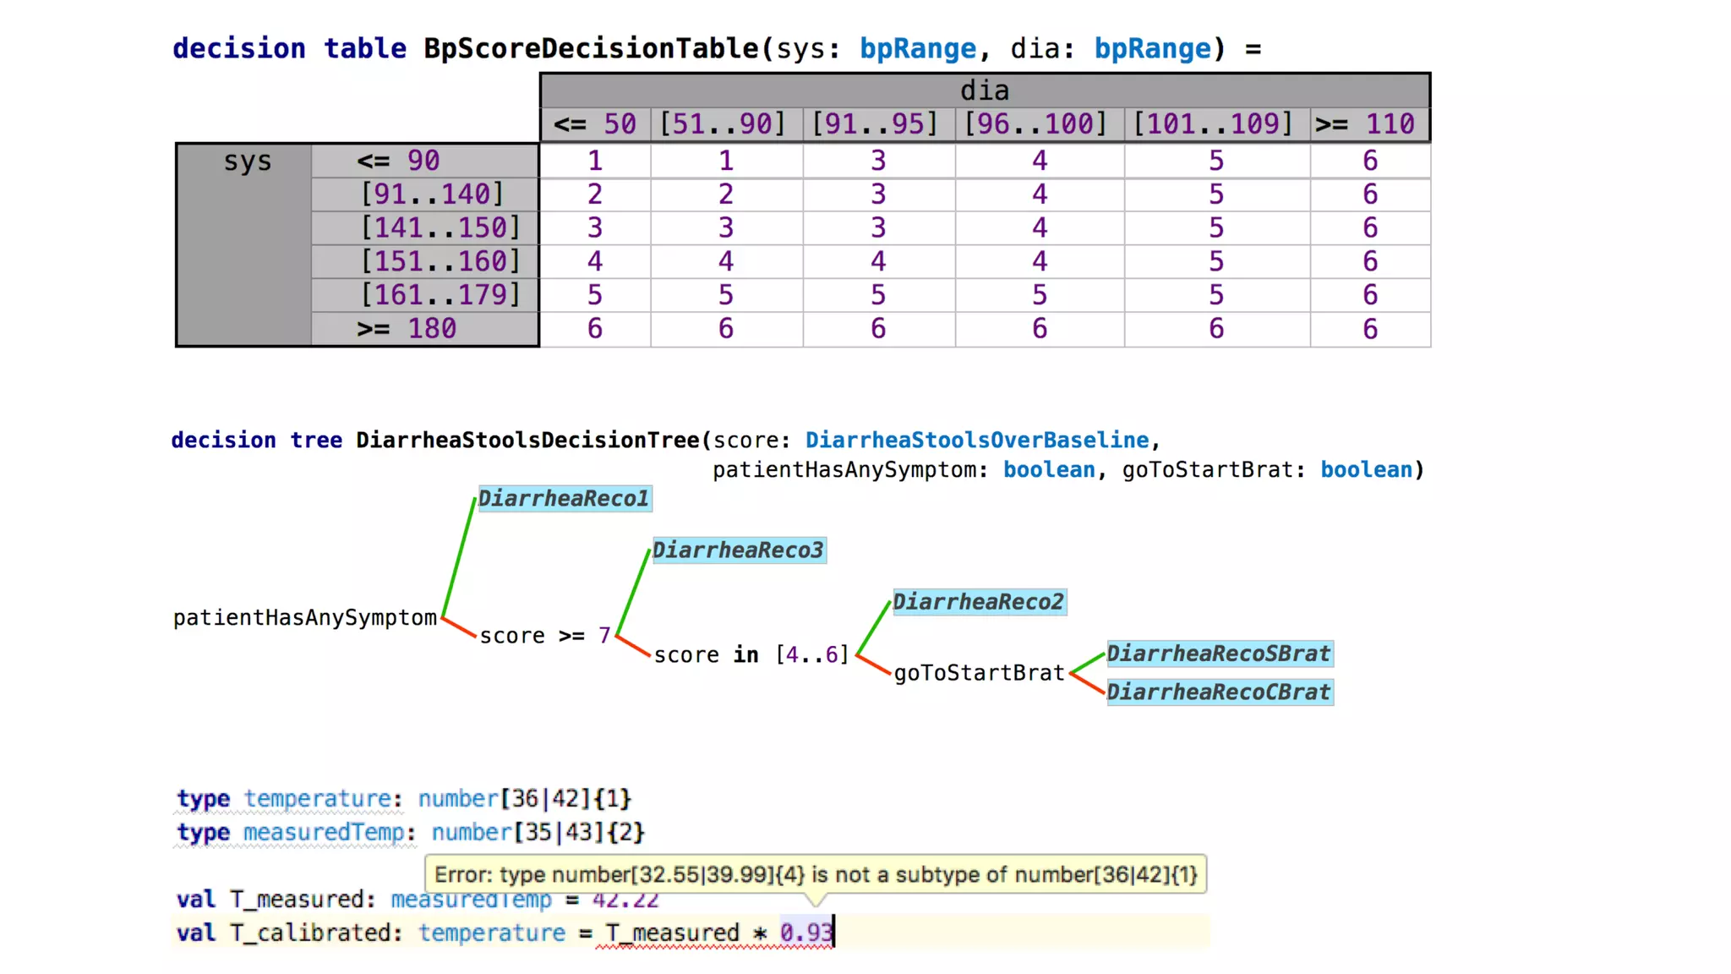Click the boolean type after goToStartBrat parameter

coord(1367,470)
